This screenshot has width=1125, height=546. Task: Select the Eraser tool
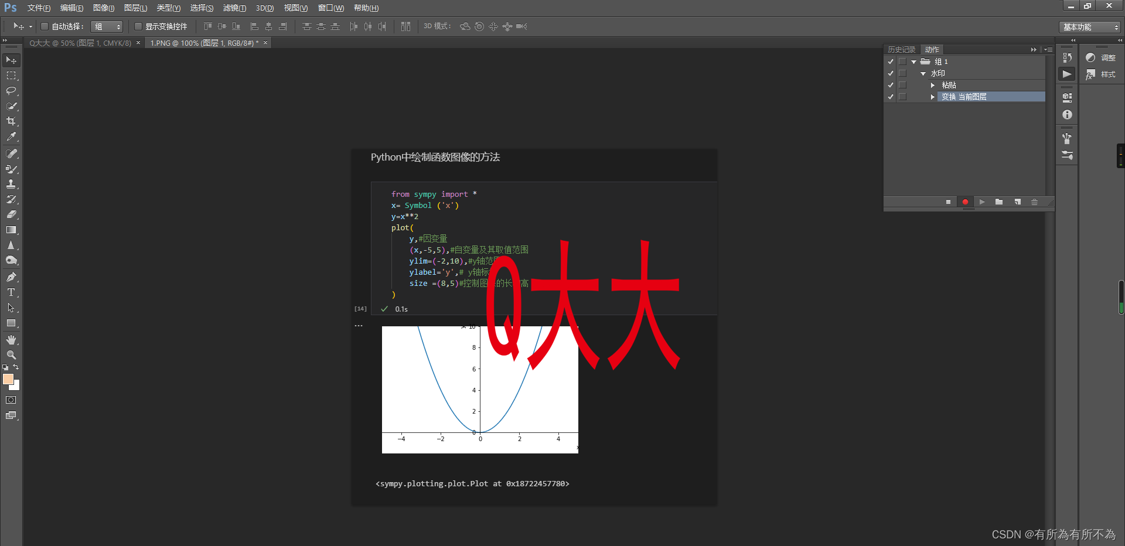[11, 214]
